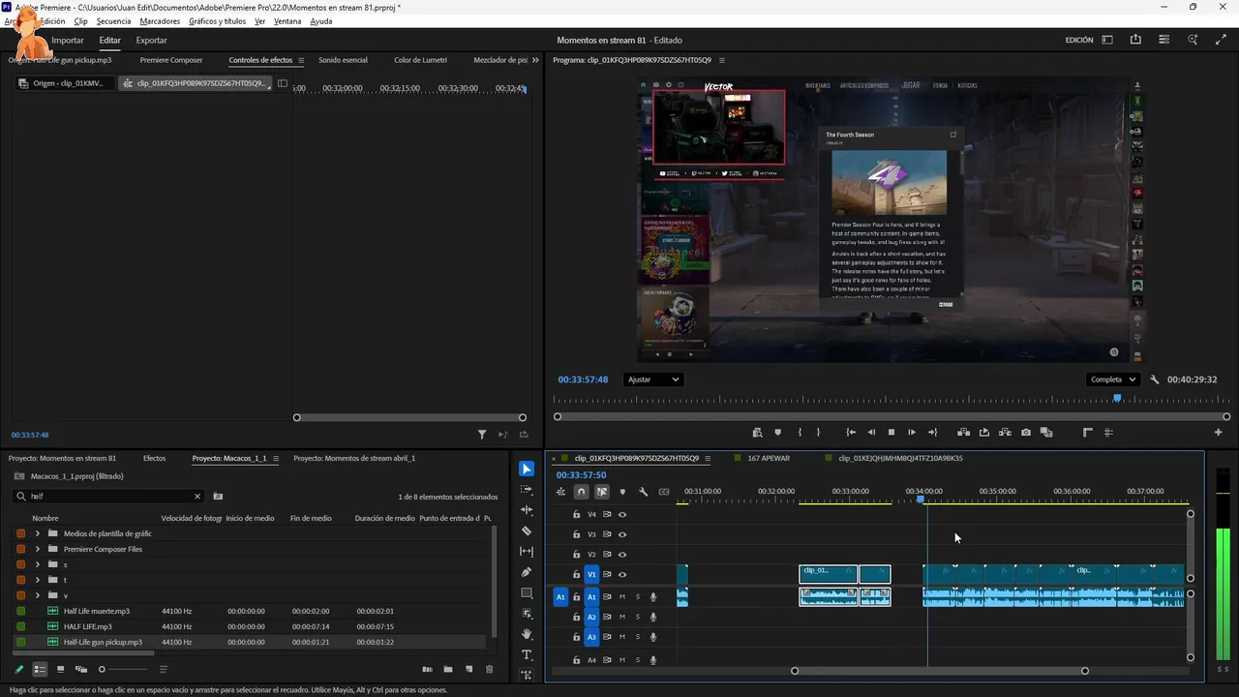
Task: Open the Importar workspace
Action: 68,41
